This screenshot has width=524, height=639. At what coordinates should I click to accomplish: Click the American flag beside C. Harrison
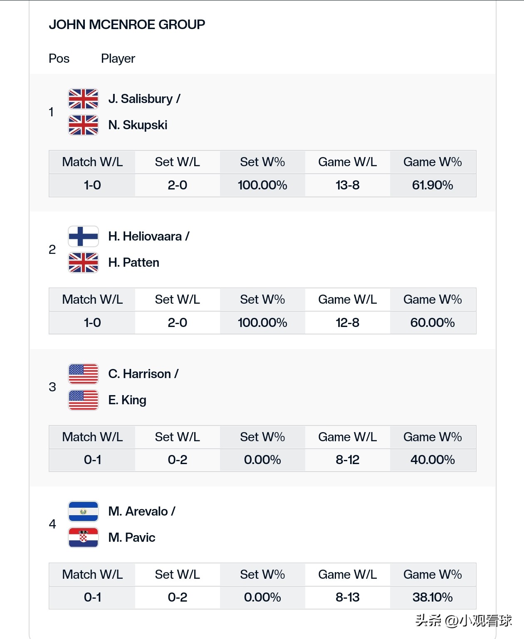pos(83,374)
